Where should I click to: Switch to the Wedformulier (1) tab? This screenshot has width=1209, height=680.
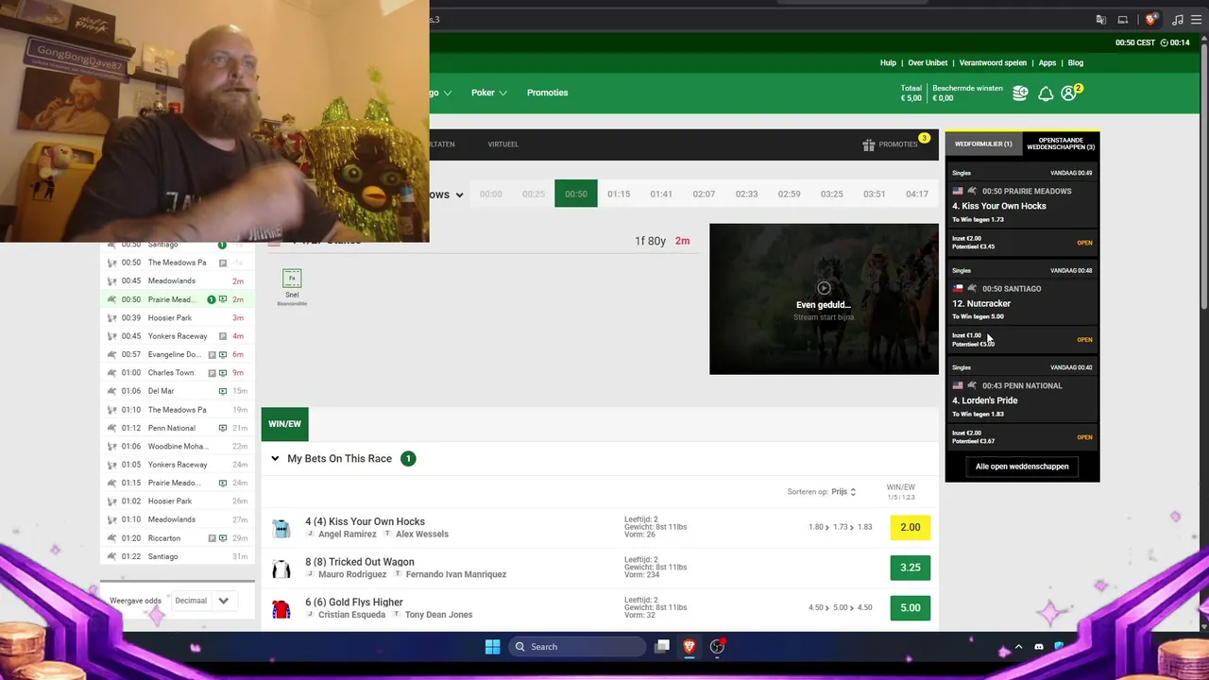pos(983,144)
